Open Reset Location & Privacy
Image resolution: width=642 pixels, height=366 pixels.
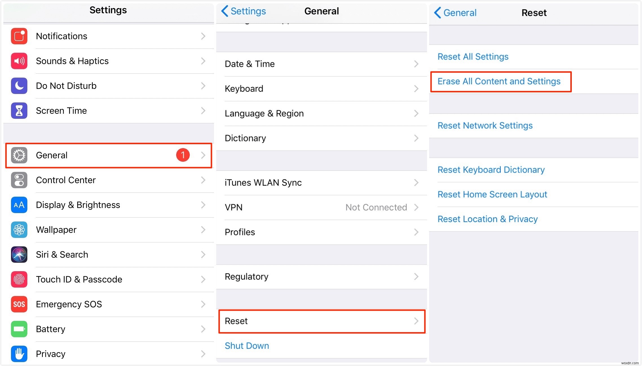(x=488, y=220)
